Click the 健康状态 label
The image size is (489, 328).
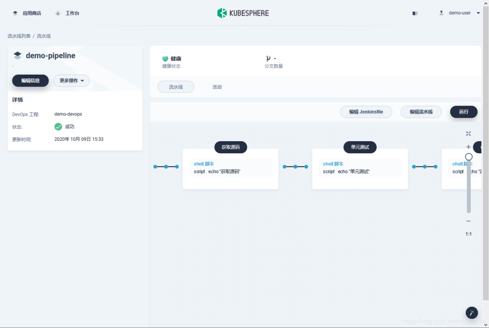[x=171, y=66]
